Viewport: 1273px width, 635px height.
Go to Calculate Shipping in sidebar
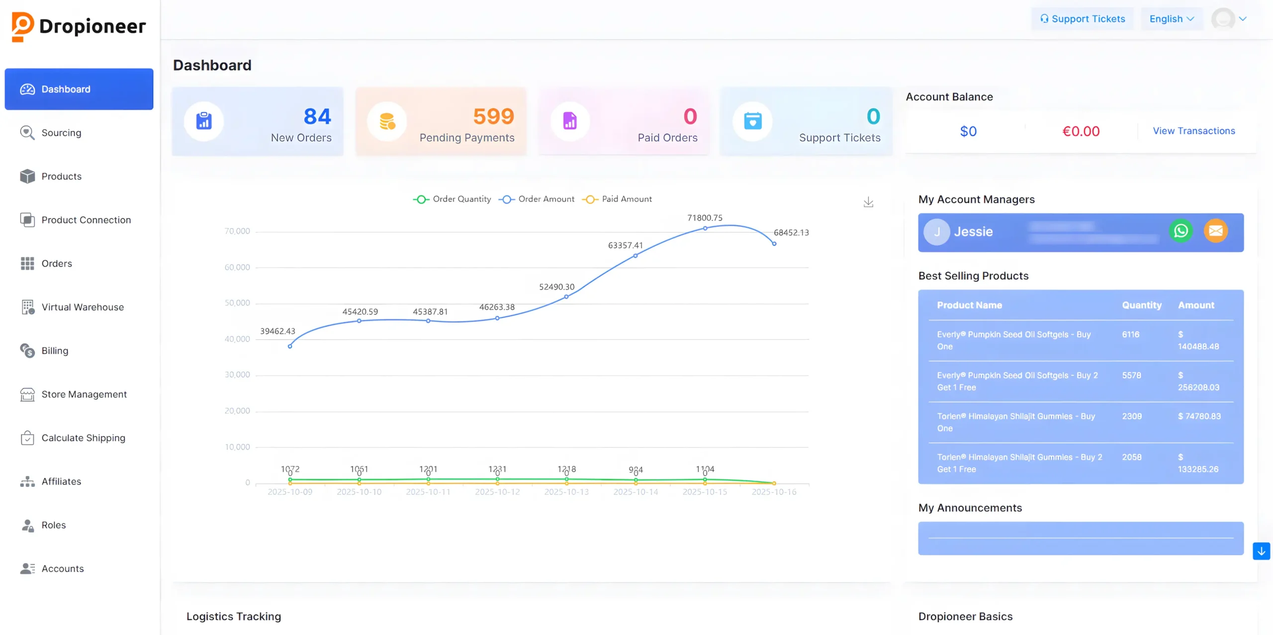(83, 438)
